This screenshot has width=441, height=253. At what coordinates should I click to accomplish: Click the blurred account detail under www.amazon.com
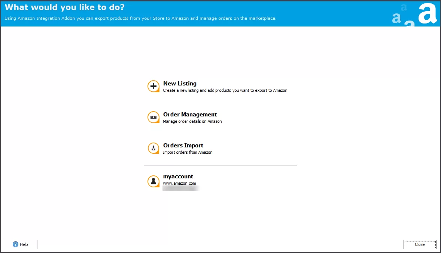pos(181,188)
